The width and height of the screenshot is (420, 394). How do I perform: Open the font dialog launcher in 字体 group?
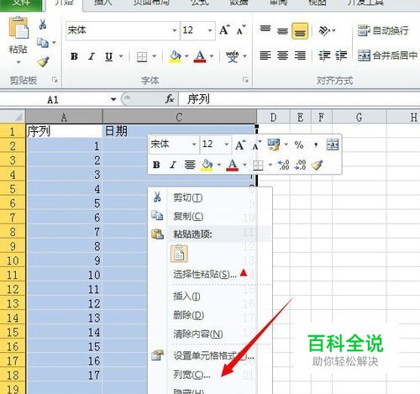point(245,80)
